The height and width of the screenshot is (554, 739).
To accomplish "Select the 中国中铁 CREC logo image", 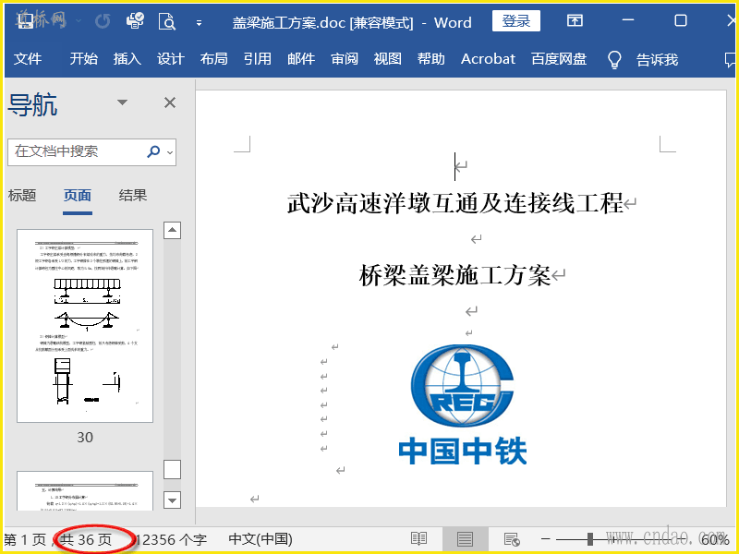I will [463, 404].
